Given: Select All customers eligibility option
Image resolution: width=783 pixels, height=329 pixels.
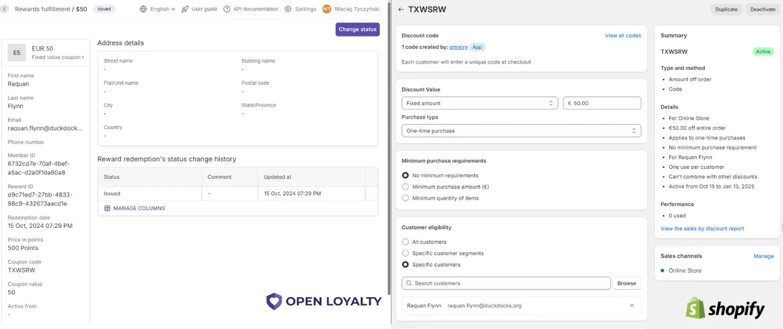Looking at the screenshot, I should point(406,242).
